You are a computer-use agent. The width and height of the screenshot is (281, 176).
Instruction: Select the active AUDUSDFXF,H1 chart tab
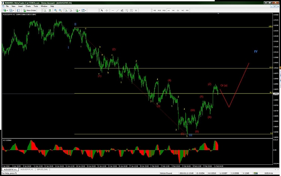click(10, 169)
